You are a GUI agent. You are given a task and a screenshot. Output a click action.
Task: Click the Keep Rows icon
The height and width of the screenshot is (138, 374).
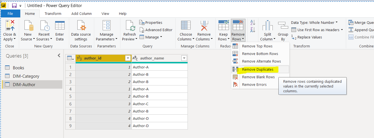click(224, 26)
